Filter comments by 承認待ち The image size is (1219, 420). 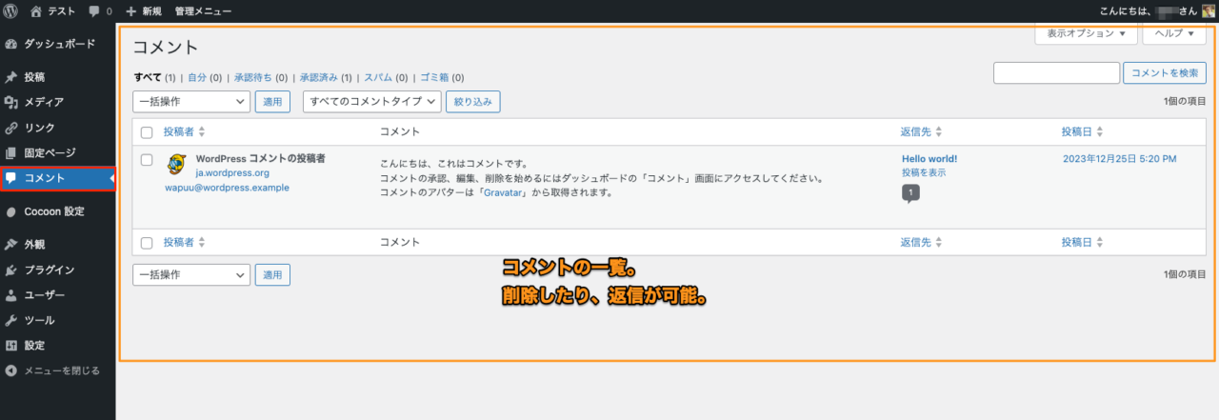249,77
